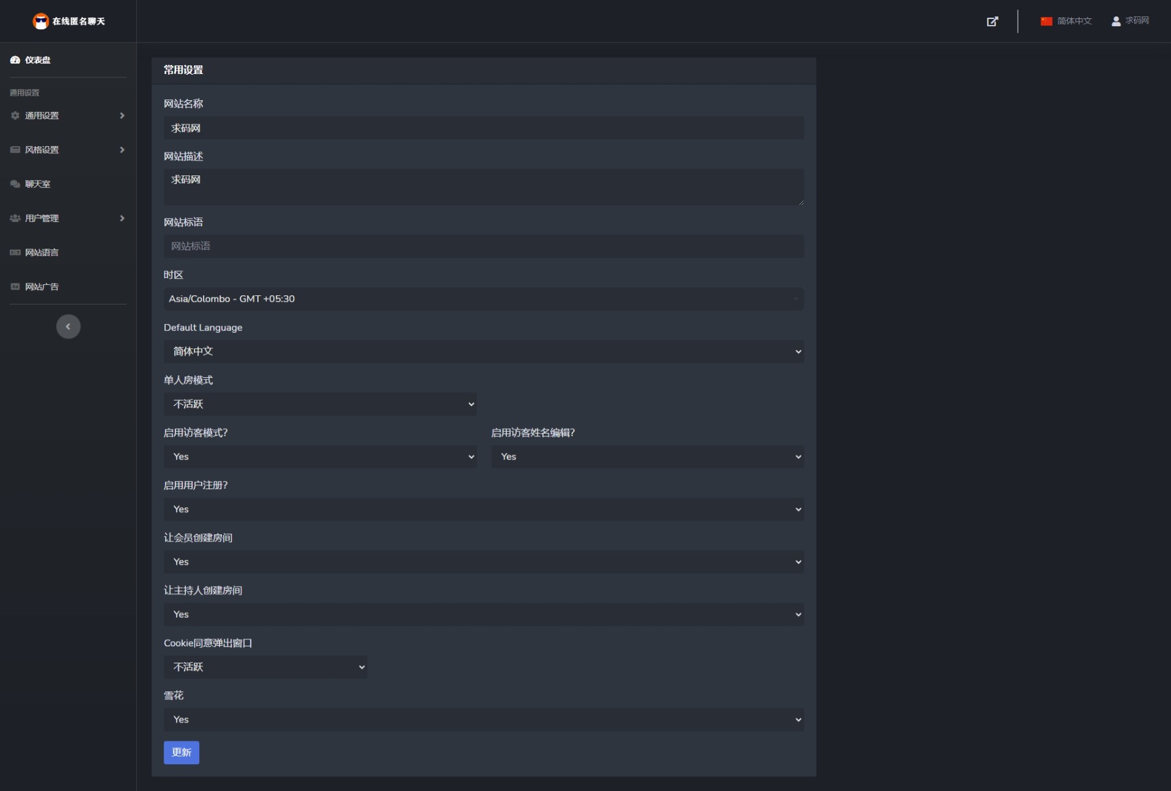Collapse the sidebar with the round arrow button
1171x791 pixels.
click(68, 327)
